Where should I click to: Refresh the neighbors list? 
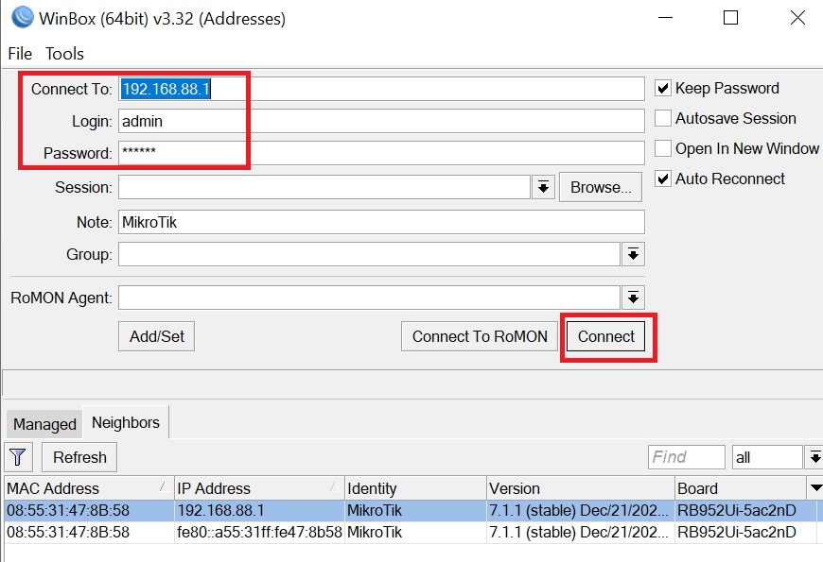click(x=79, y=457)
